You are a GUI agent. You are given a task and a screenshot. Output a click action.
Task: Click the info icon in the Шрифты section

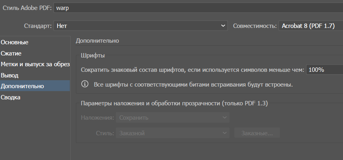[85, 84]
